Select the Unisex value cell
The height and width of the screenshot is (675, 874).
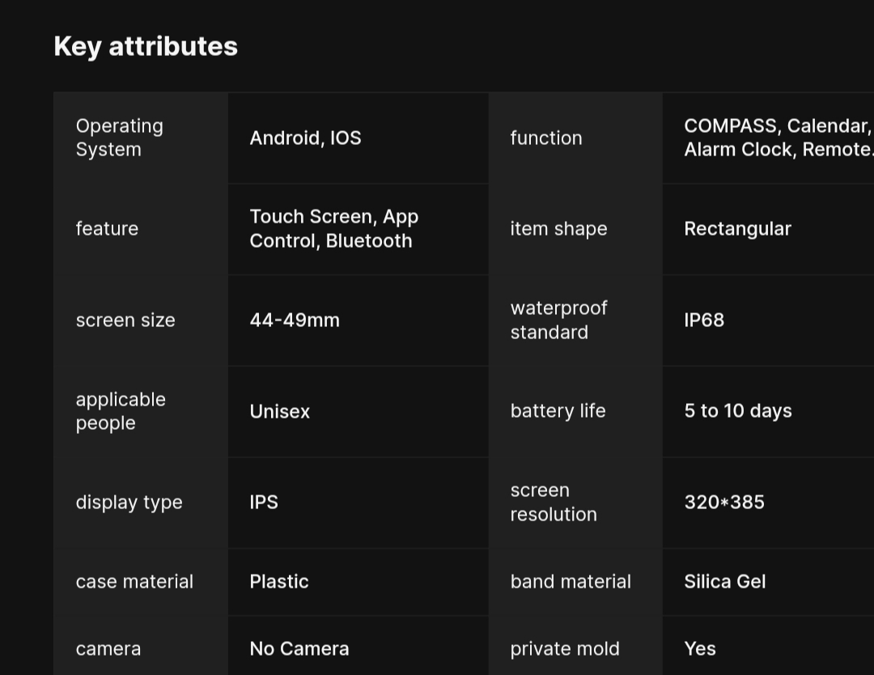[x=280, y=411]
